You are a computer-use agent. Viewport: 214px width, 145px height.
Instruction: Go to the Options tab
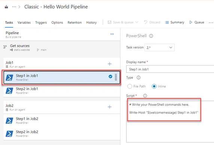pos(57,22)
